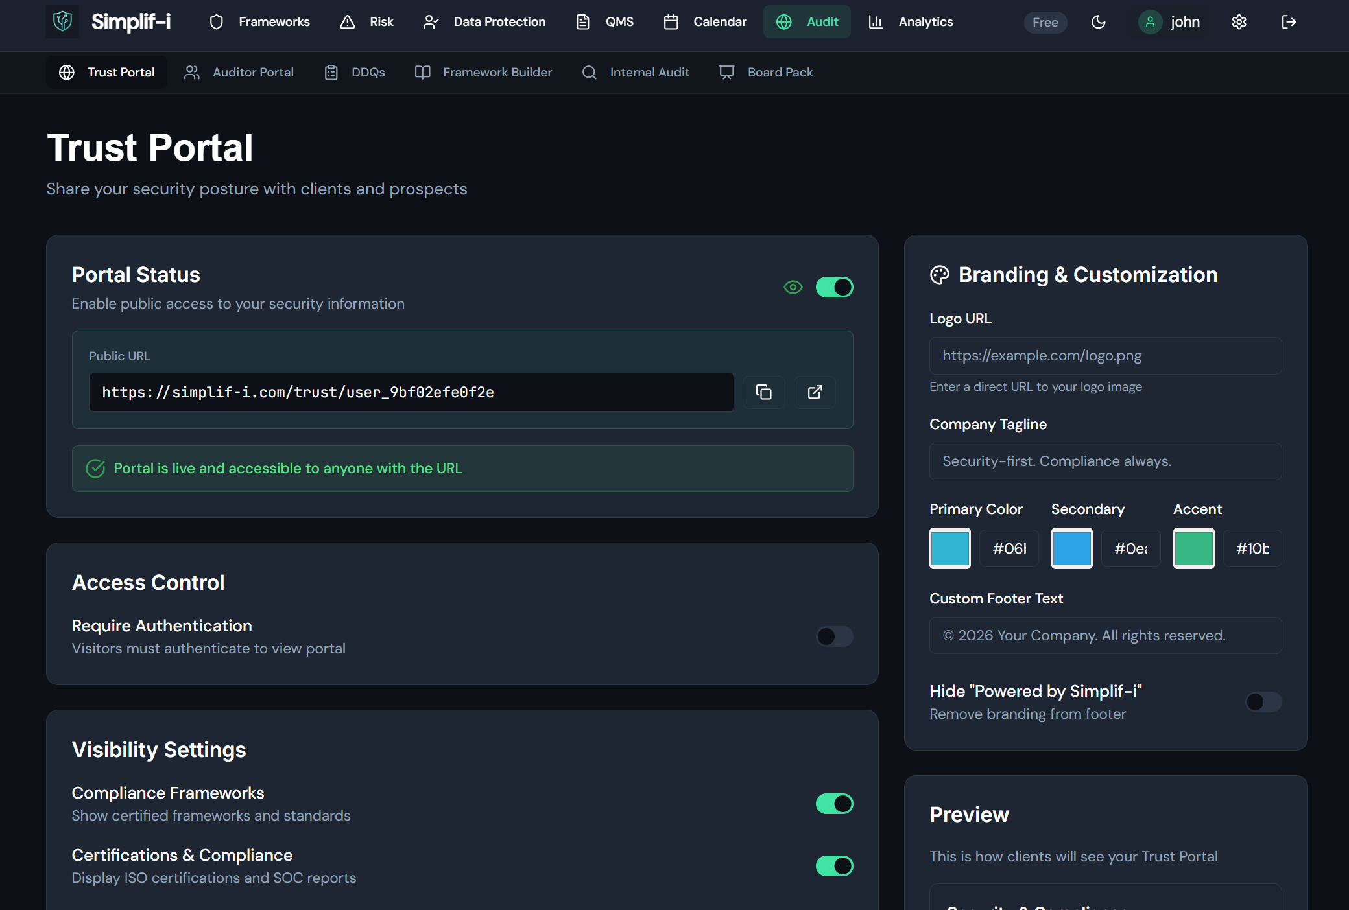Screen dimensions: 1349x910
Task: Toggle Hide Powered by Simplif-i
Action: tap(1263, 702)
